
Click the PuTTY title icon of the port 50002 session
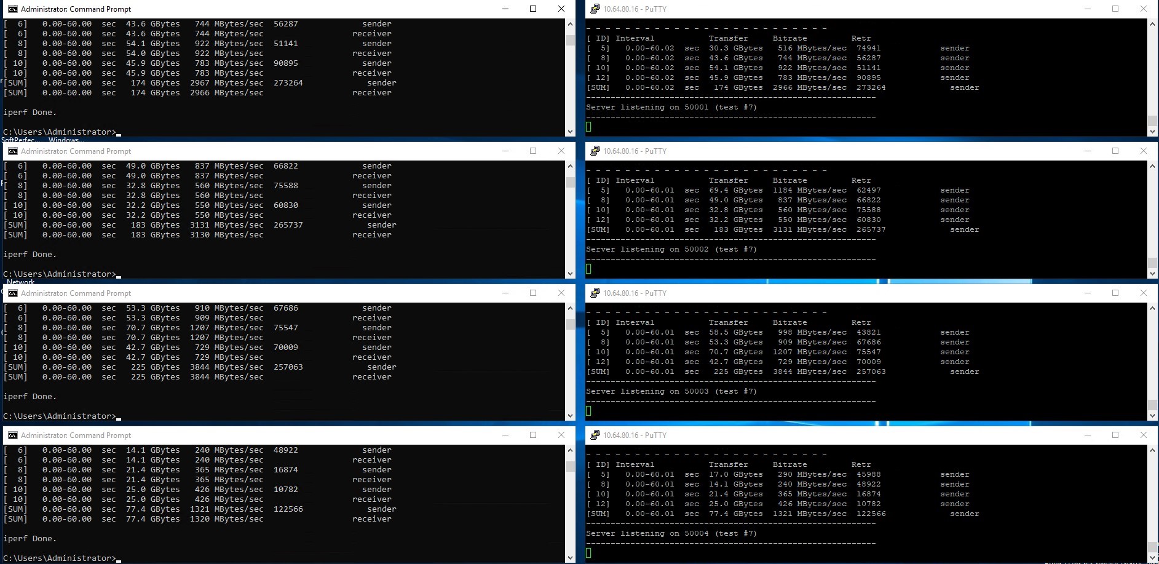tap(595, 151)
